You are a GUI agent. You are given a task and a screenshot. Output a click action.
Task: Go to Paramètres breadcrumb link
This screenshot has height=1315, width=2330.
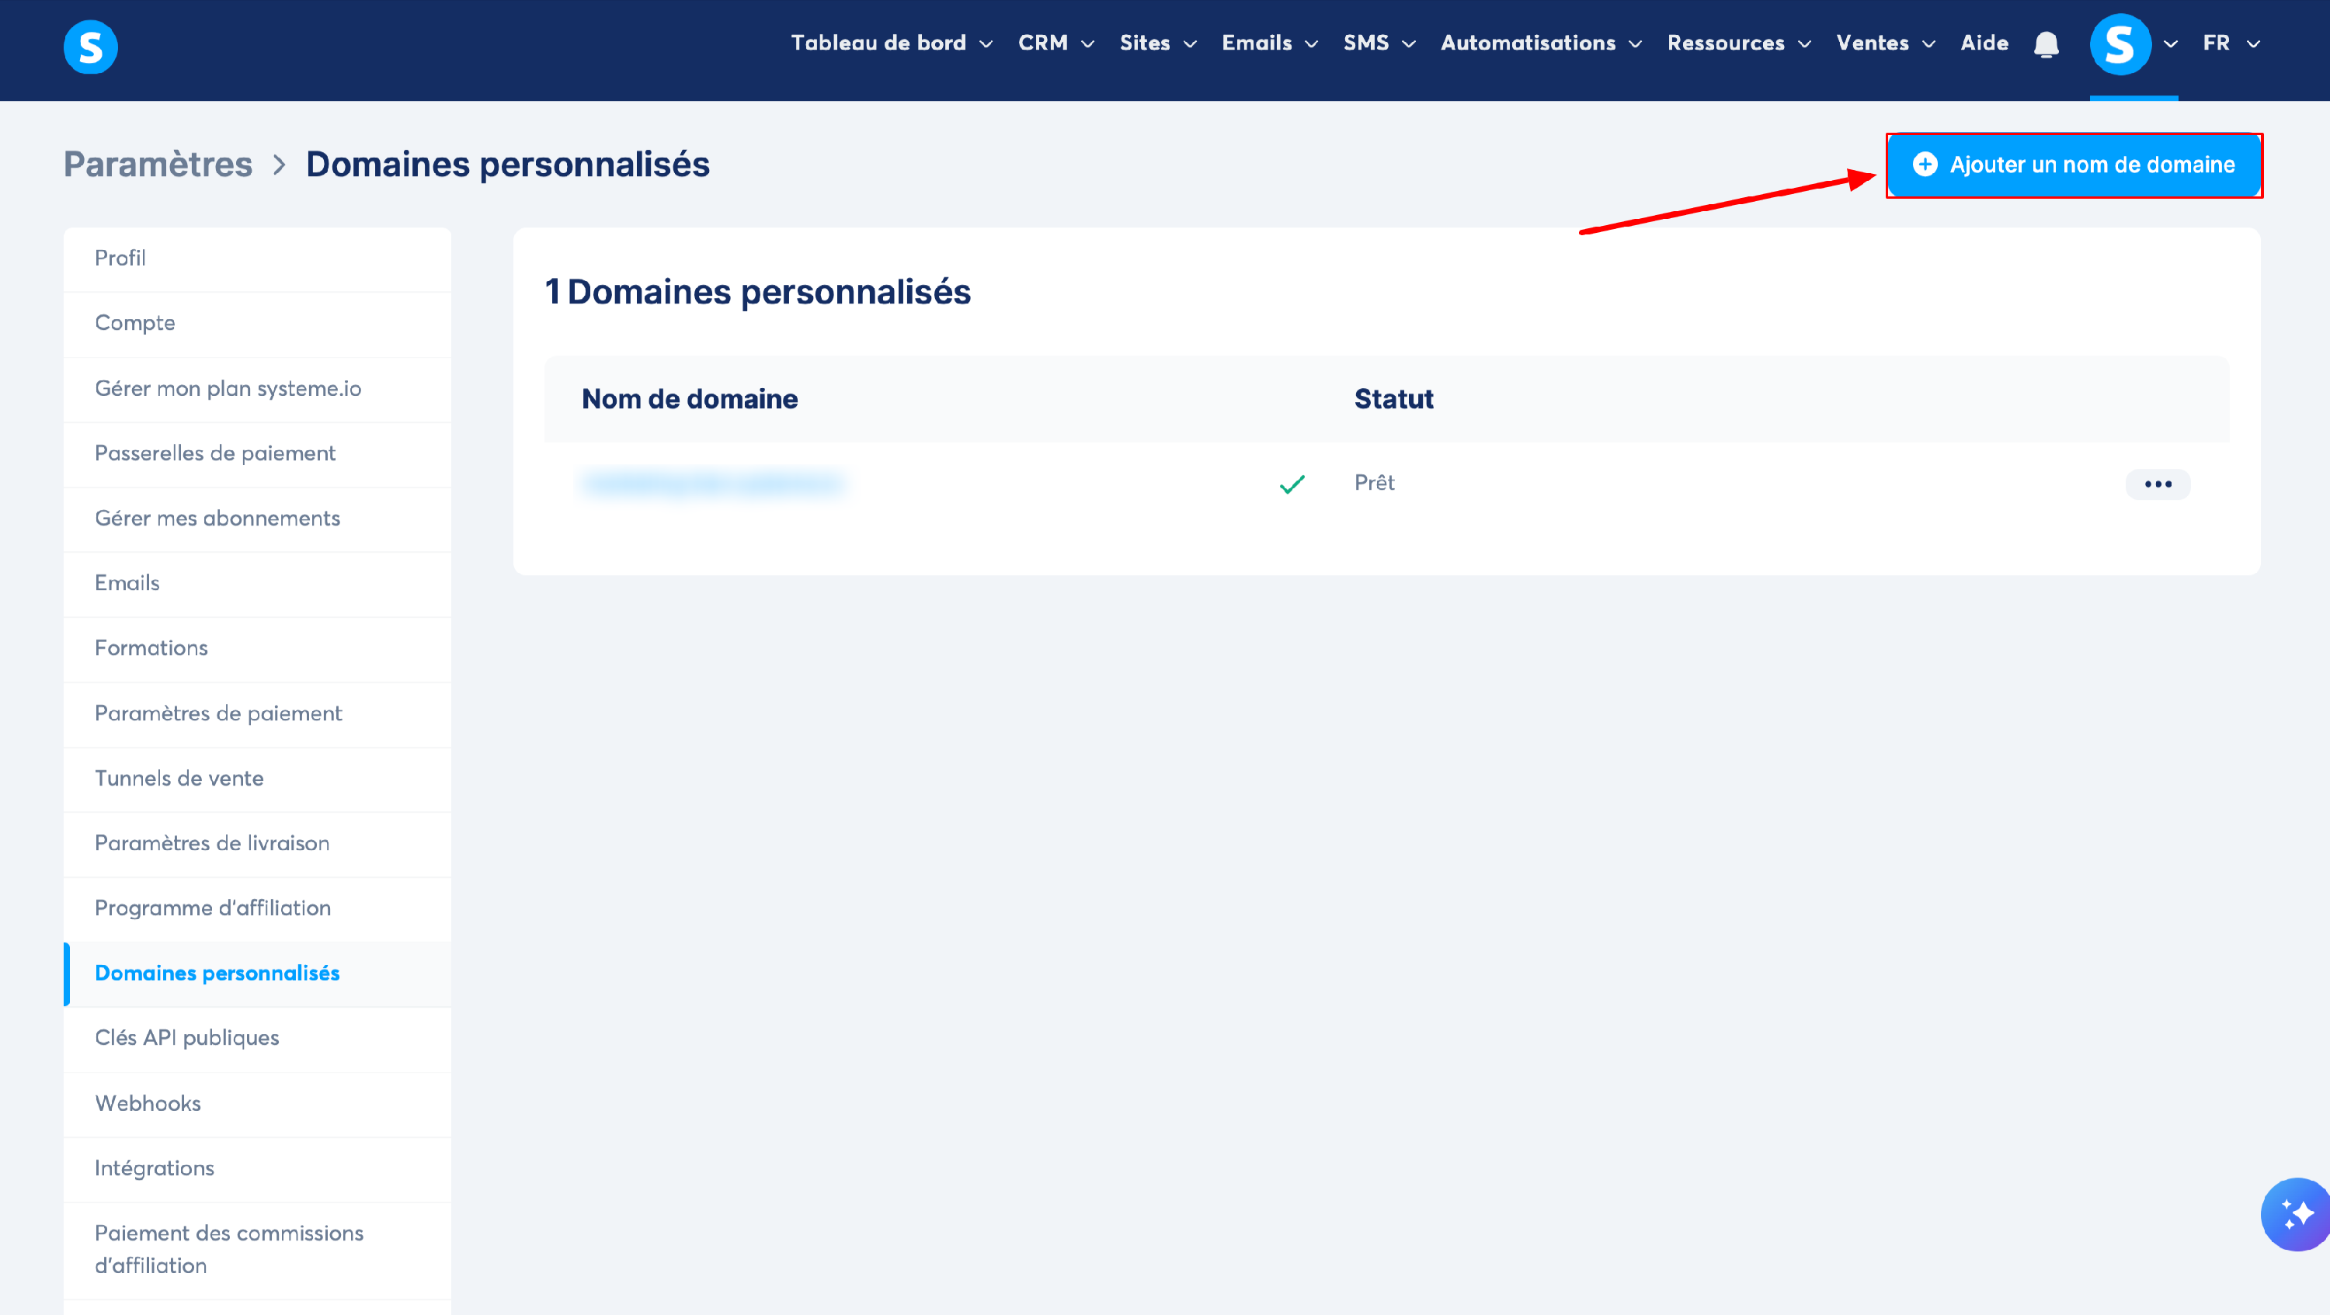tap(158, 165)
